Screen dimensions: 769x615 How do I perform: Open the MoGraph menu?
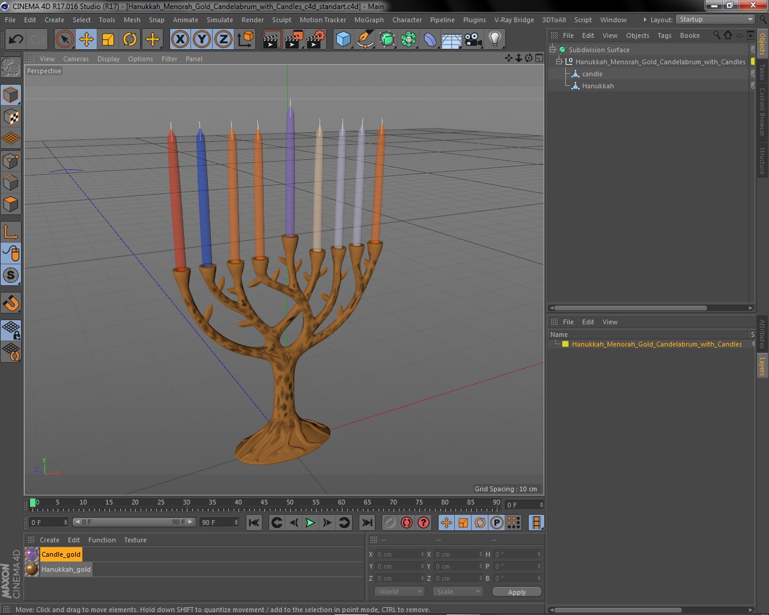click(369, 20)
